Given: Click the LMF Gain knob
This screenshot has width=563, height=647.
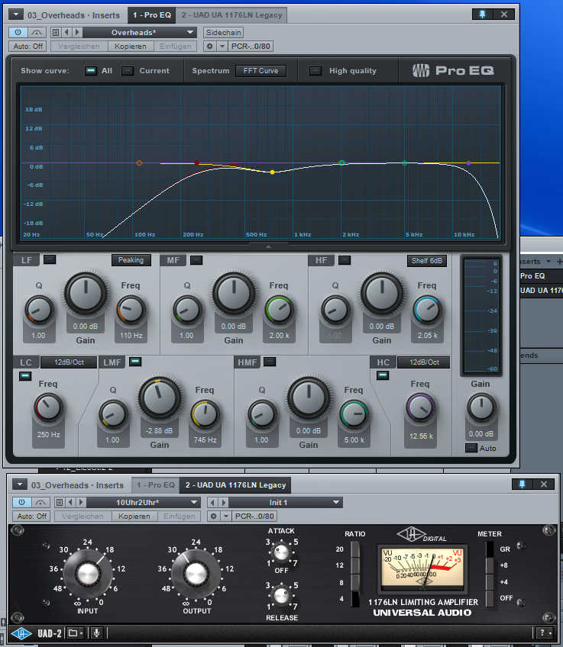Looking at the screenshot, I should tap(160, 398).
